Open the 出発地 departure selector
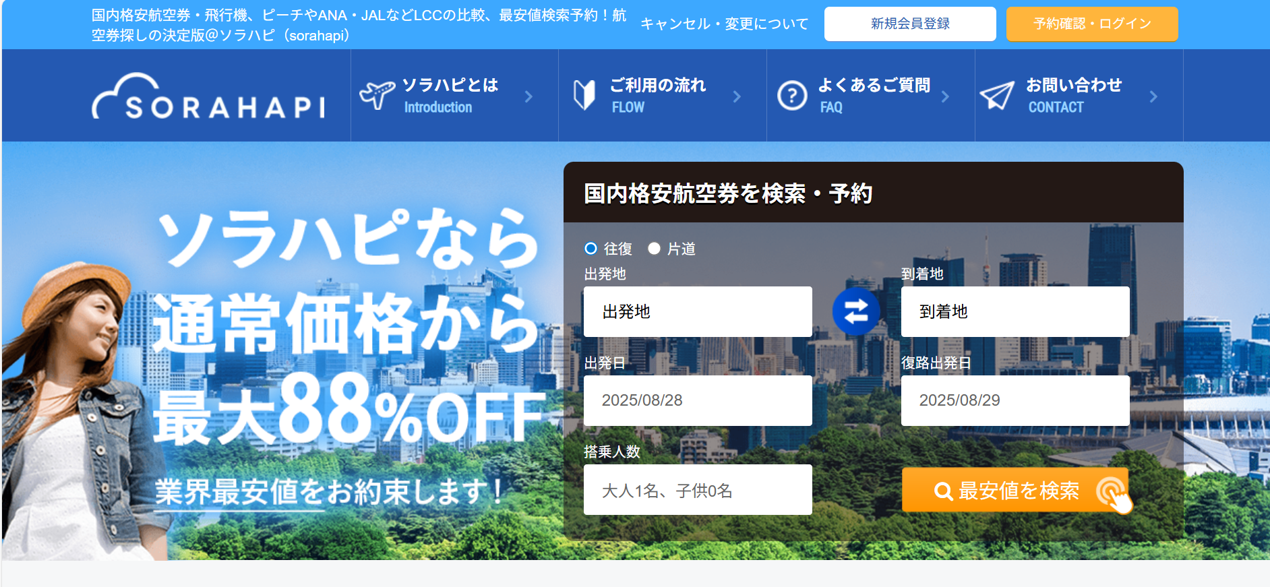Viewport: 1270px width, 587px height. [698, 311]
